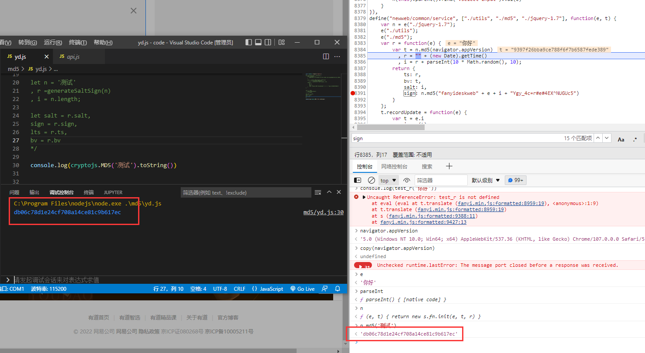The width and height of the screenshot is (645, 353).
Task: Open the 运行(R) menu
Action: point(53,42)
